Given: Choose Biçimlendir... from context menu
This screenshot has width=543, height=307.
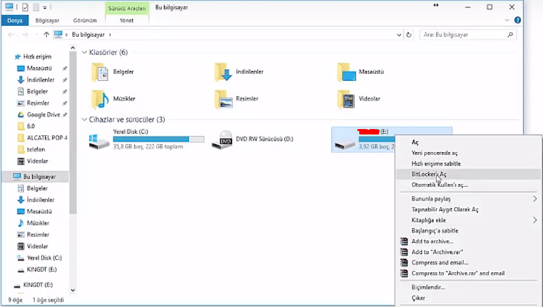Looking at the screenshot, I should click(428, 287).
